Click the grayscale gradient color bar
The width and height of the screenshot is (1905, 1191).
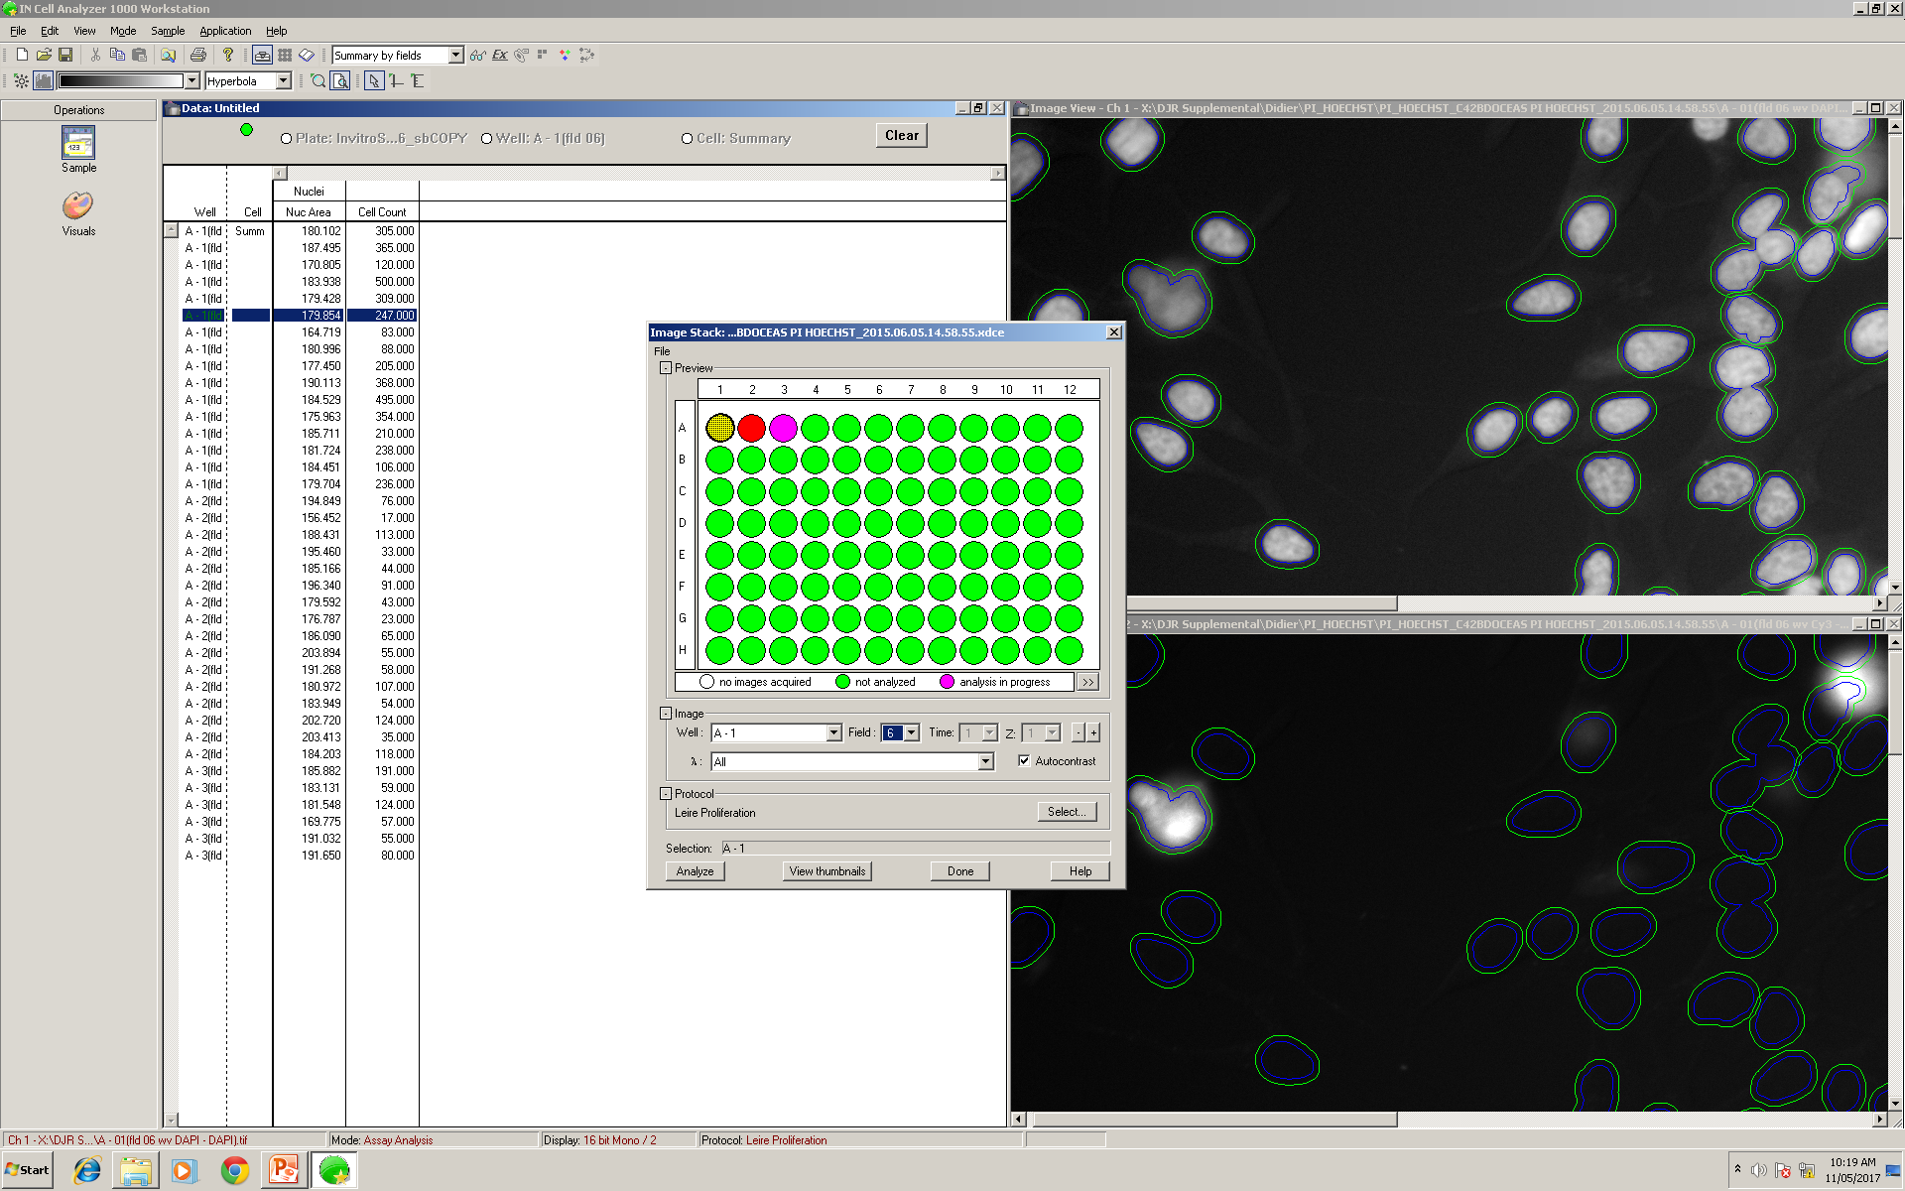(121, 81)
